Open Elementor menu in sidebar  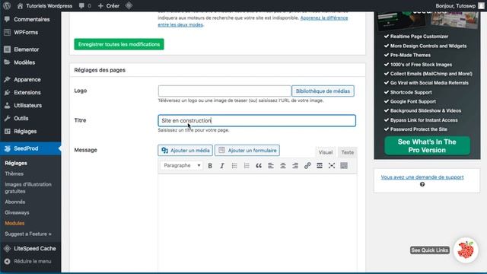(30, 49)
